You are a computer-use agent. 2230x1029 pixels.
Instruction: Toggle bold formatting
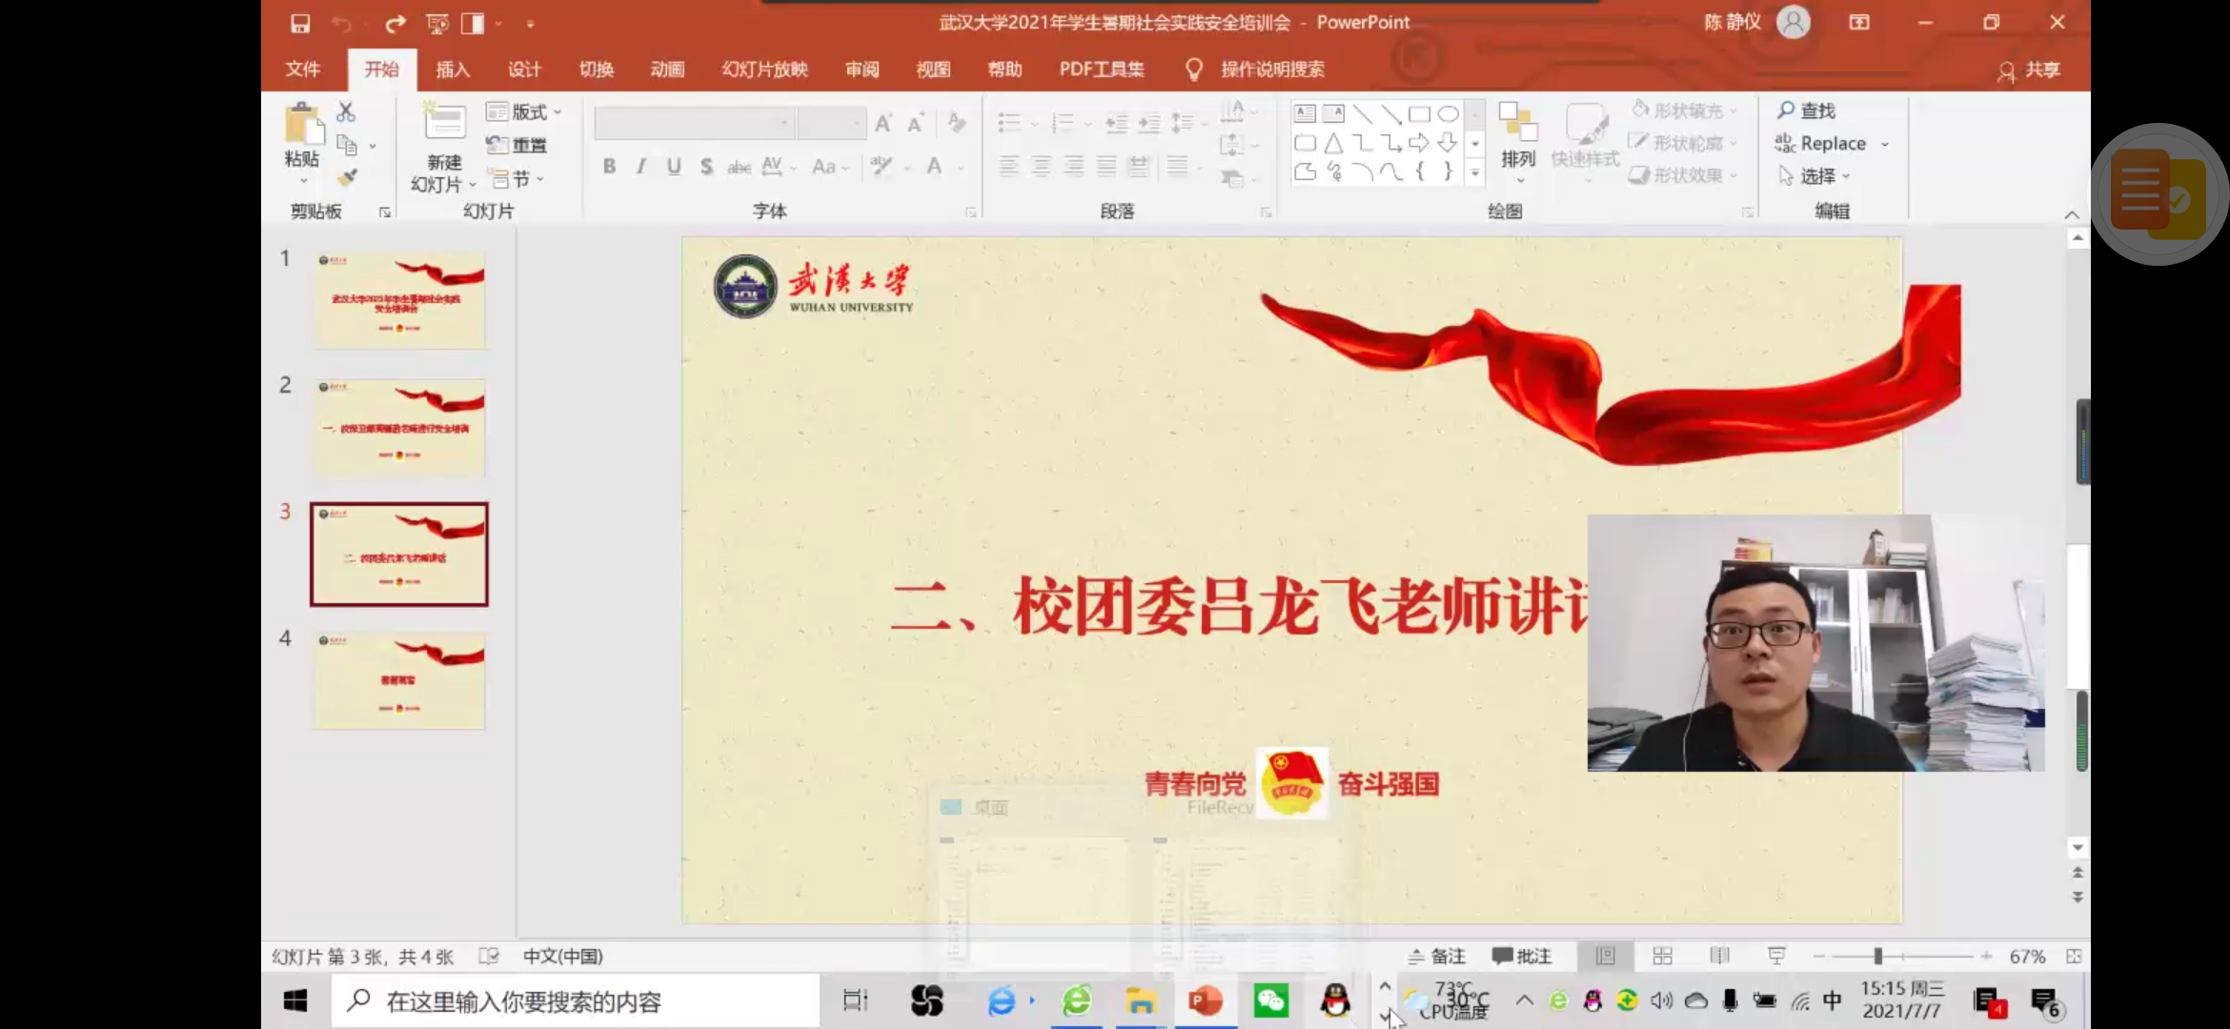click(609, 167)
